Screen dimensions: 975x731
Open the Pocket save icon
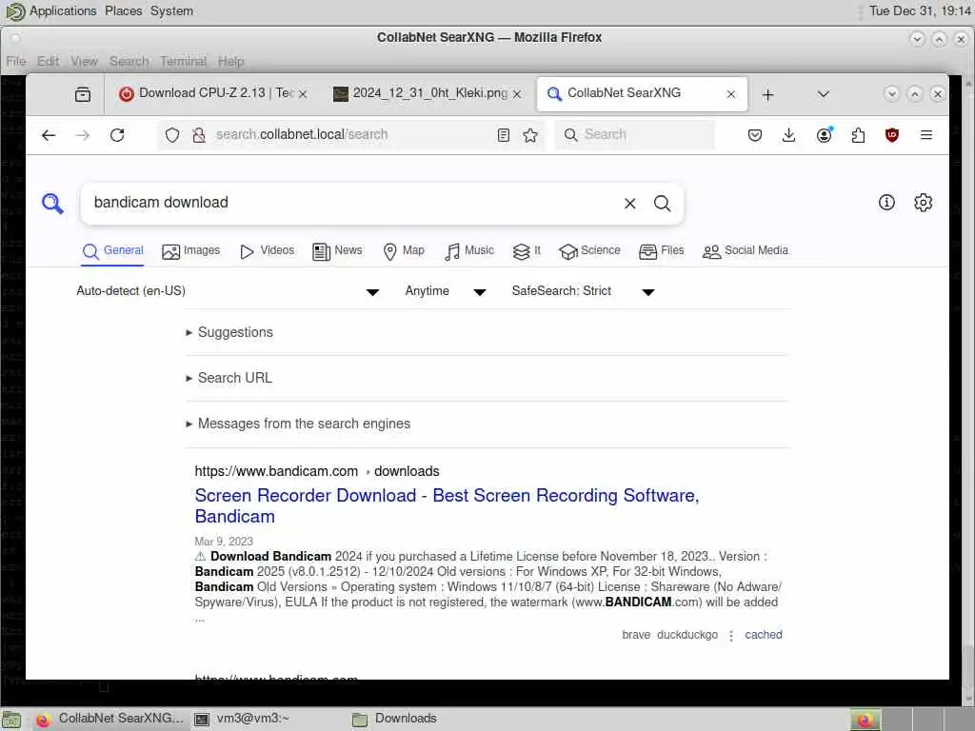(x=755, y=135)
